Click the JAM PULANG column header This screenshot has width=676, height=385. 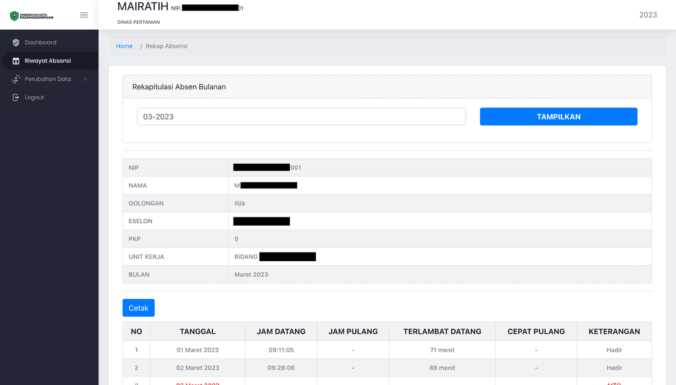(353, 332)
